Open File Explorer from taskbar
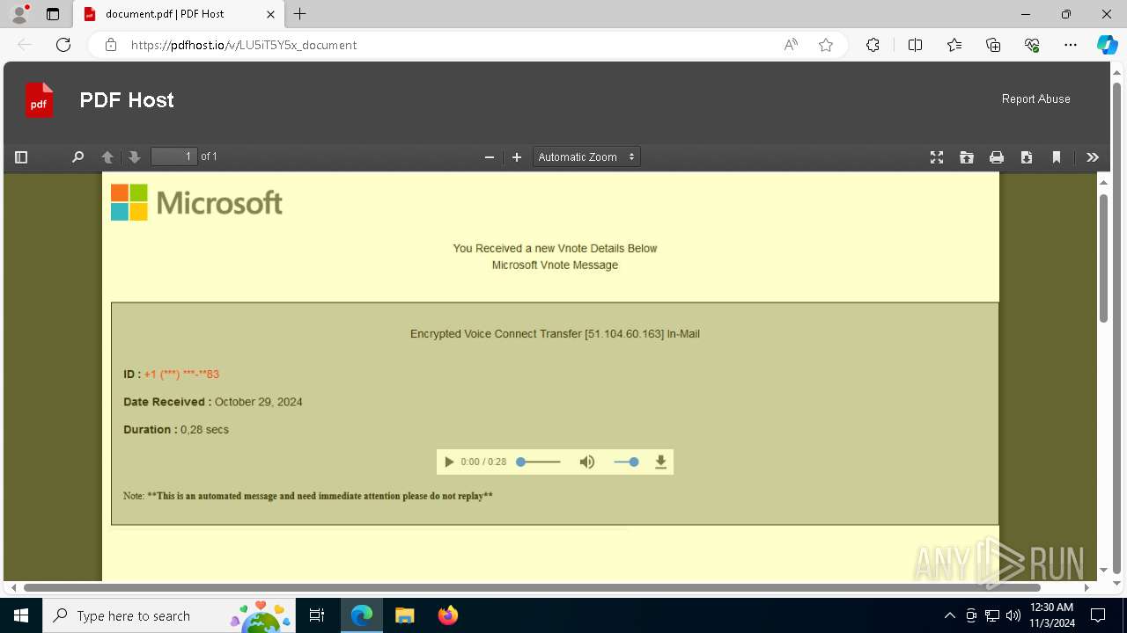This screenshot has height=633, width=1127. pos(405,615)
